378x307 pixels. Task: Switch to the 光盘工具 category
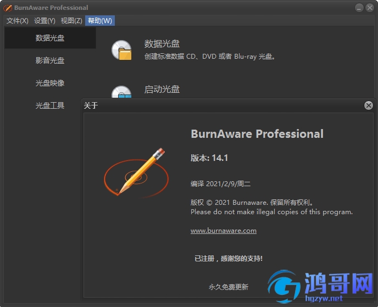tap(50, 105)
